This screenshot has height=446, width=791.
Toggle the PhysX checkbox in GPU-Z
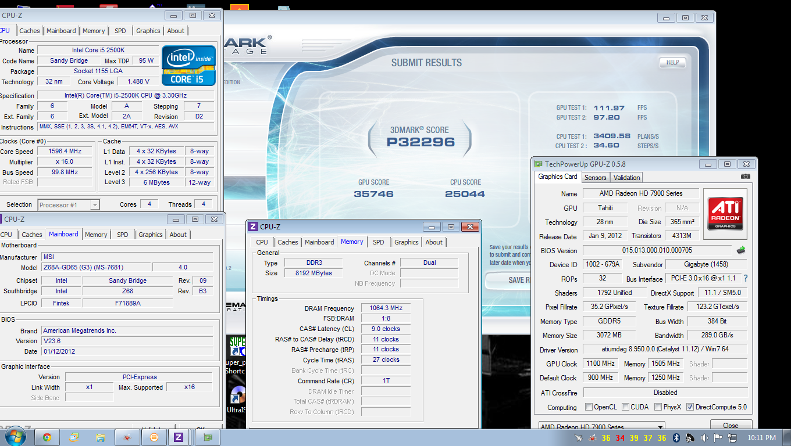658,407
